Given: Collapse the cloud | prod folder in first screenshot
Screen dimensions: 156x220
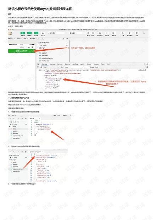Looking at the screenshot, I should (38, 43).
